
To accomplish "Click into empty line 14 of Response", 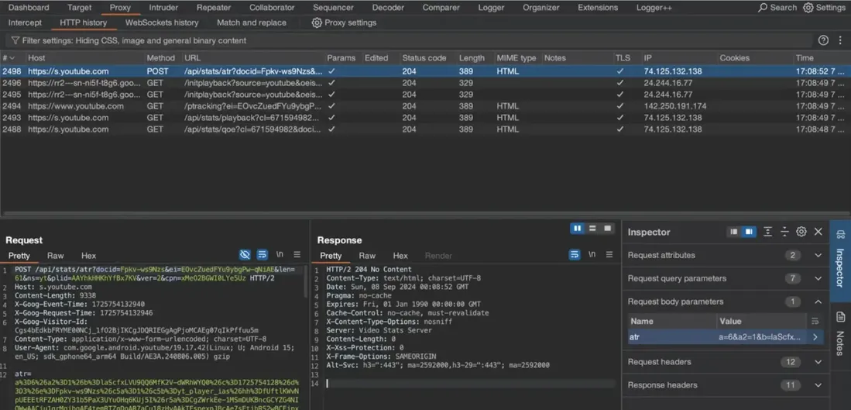I will coord(470,384).
